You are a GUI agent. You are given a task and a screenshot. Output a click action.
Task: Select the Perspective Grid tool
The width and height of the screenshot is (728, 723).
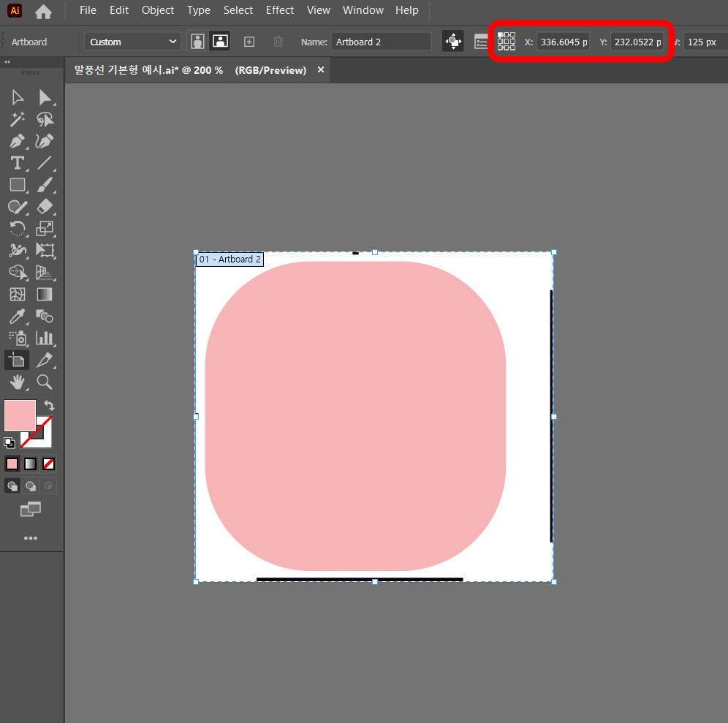45,272
